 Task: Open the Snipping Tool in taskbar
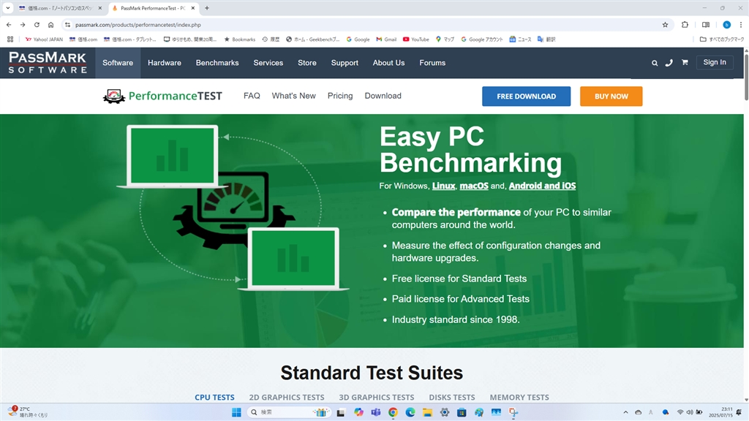tap(513, 412)
